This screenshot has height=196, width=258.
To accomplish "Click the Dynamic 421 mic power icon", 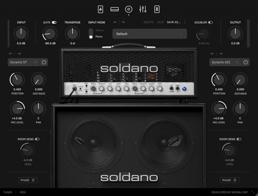I will [246, 62].
